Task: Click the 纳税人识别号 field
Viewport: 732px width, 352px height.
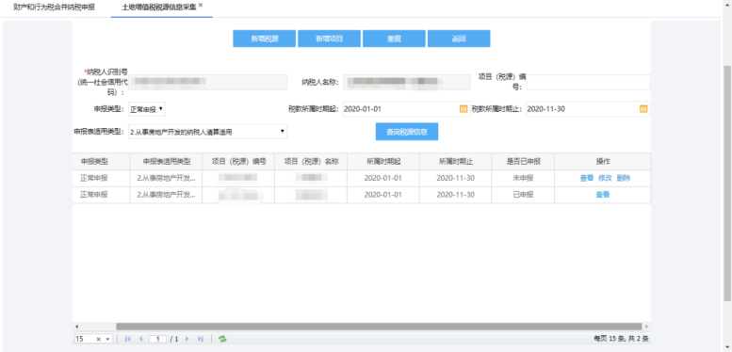Action: pyautogui.click(x=207, y=82)
